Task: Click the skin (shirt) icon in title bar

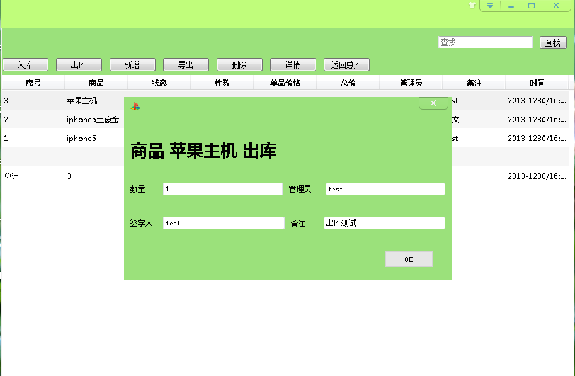Action: point(472,5)
